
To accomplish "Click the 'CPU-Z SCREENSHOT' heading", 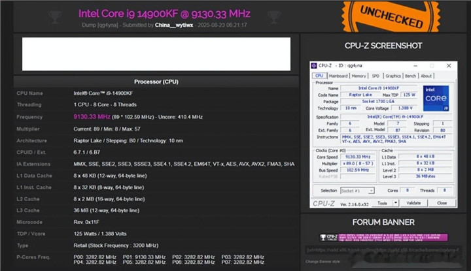I will click(383, 46).
